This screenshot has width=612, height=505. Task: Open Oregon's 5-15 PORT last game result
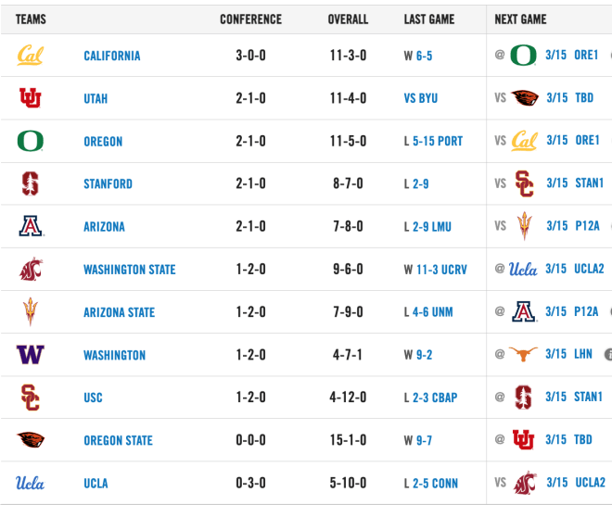438,141
